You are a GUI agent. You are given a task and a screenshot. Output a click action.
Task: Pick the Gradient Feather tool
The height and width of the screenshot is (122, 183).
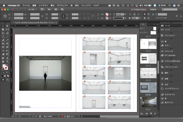pyautogui.click(x=7, y=54)
